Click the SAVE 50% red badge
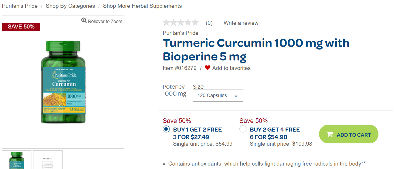 (x=21, y=27)
